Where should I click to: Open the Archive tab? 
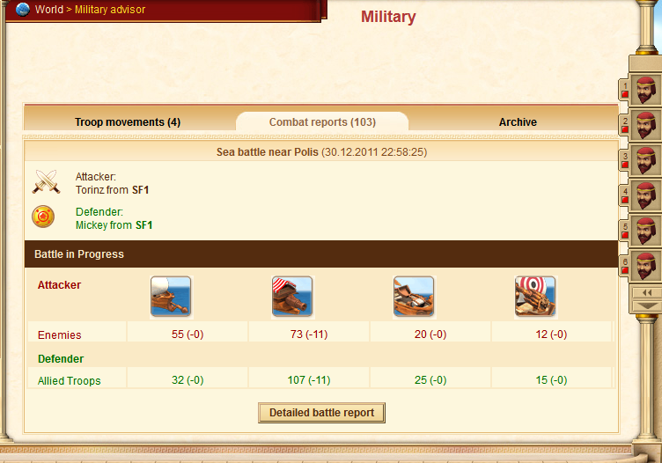[x=518, y=122]
